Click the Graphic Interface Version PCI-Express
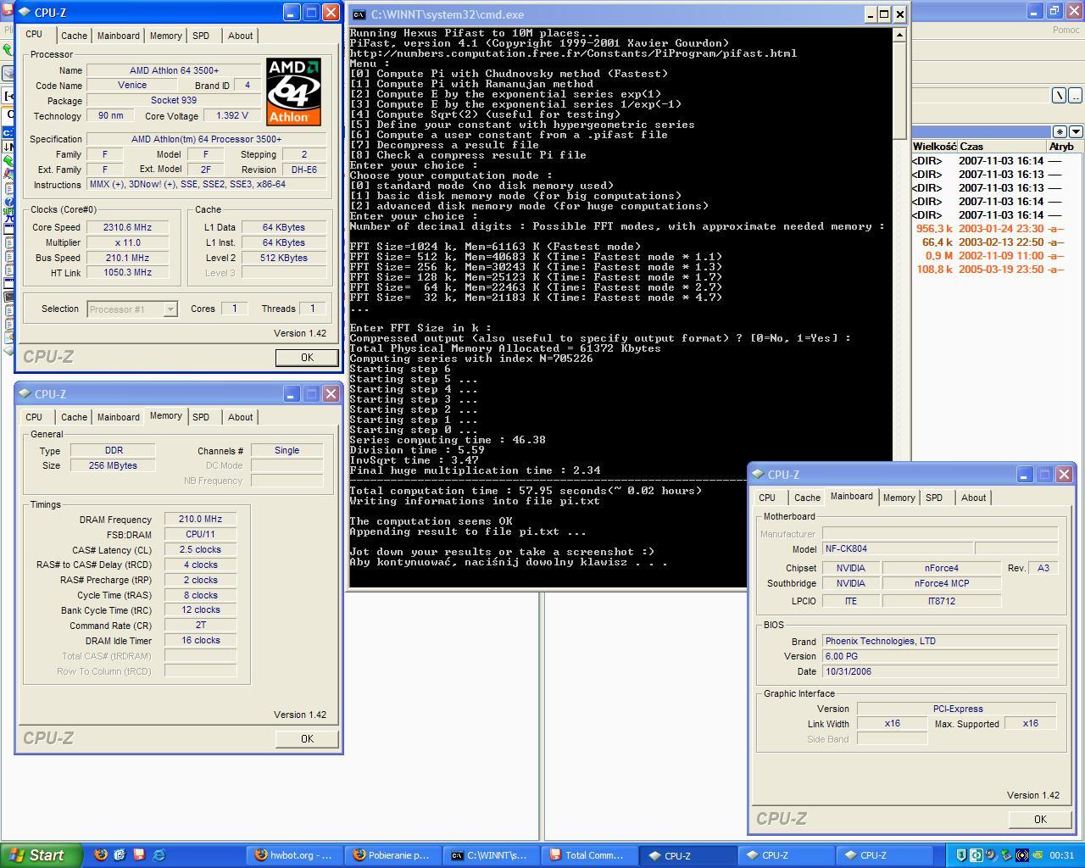This screenshot has height=868, width=1085. 956,709
